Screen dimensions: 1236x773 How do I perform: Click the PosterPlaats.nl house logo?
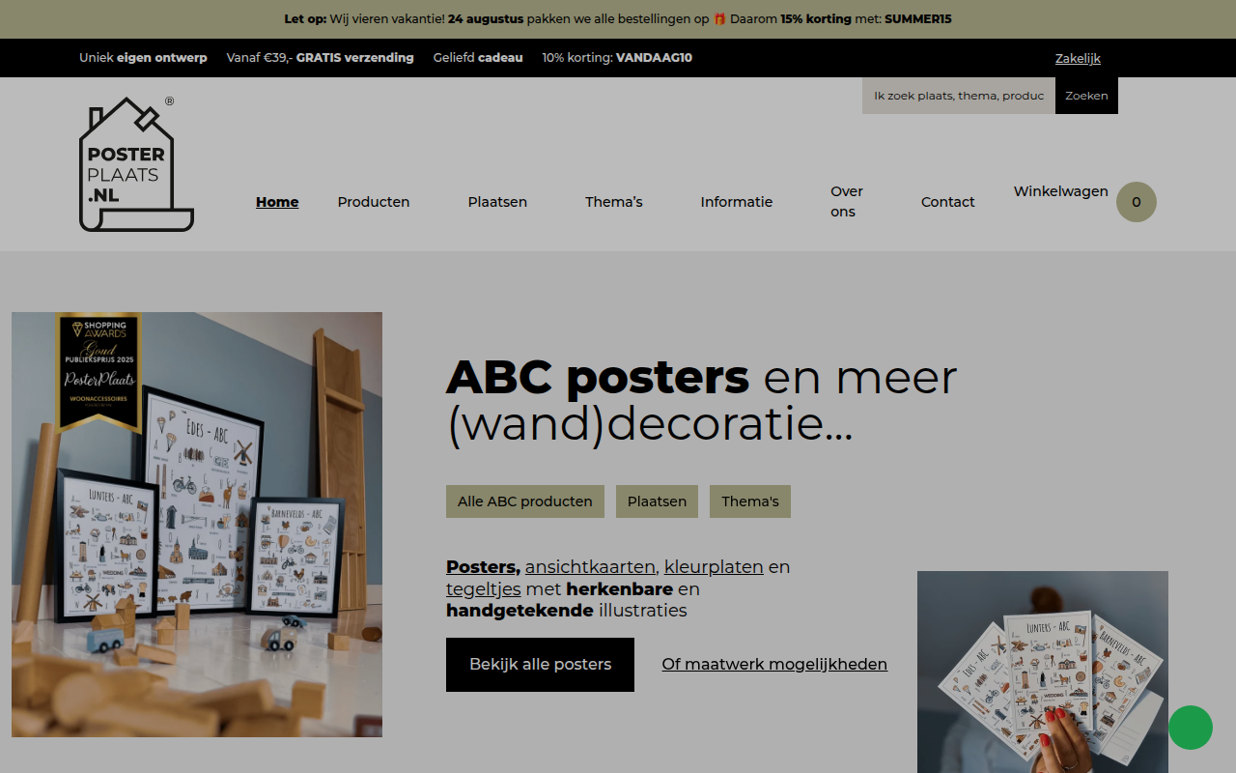pyautogui.click(x=136, y=164)
